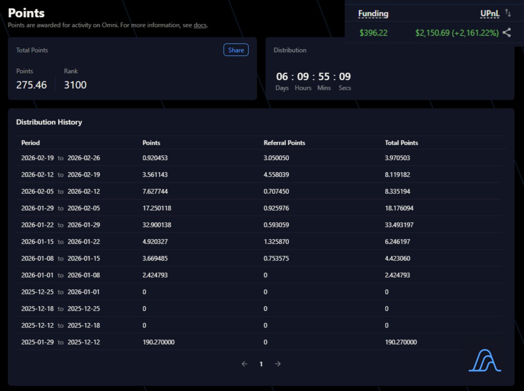This screenshot has height=391, width=524.
Task: Click total points value 3.970503
Action: point(397,158)
